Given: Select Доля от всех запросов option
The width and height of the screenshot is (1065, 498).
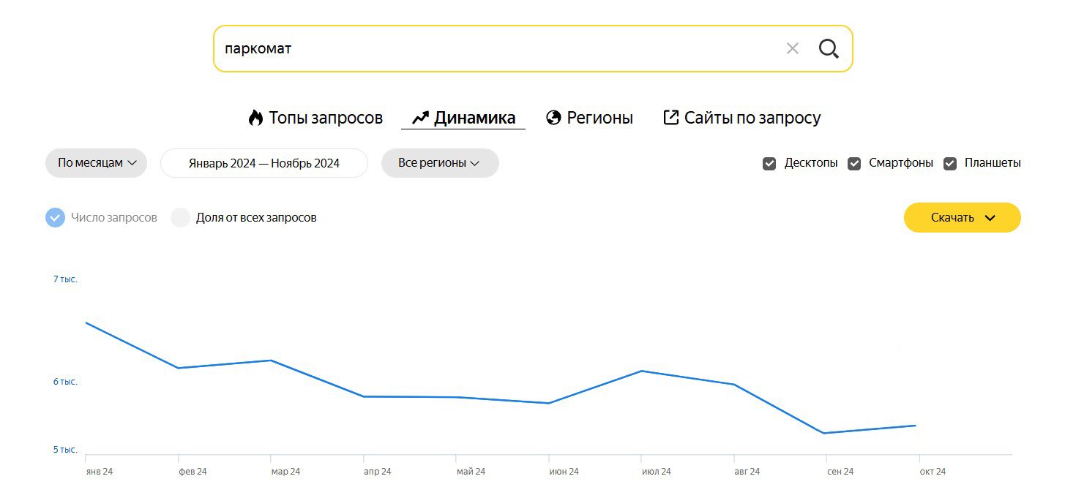Looking at the screenshot, I should click(181, 218).
